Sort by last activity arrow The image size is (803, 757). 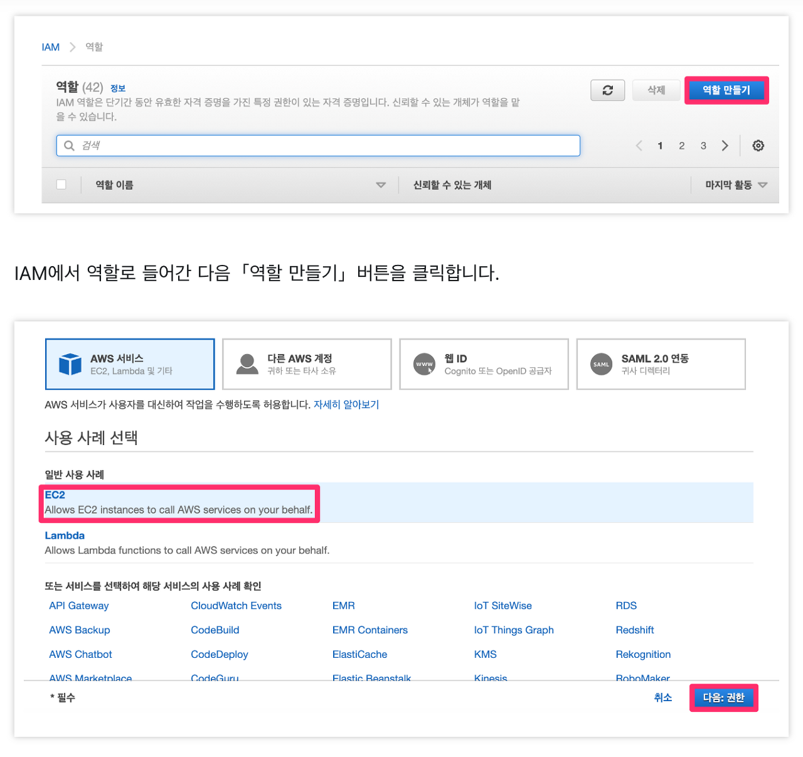point(763,185)
